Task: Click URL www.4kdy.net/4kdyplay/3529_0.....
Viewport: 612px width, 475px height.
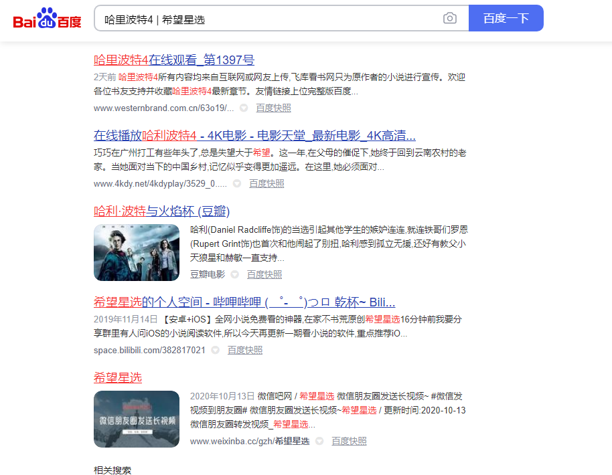Action: click(160, 184)
